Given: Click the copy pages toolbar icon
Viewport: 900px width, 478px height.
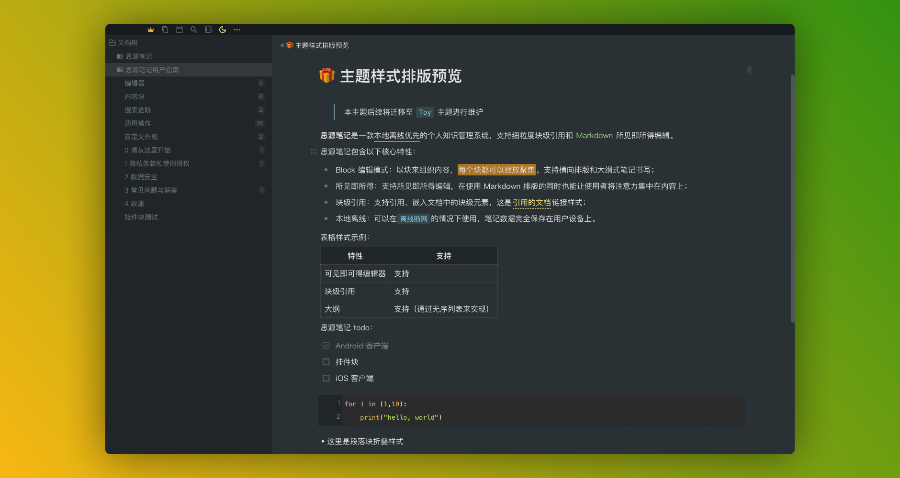Looking at the screenshot, I should click(165, 30).
